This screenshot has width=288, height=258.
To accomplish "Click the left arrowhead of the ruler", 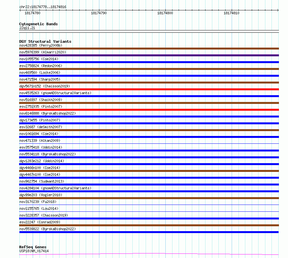I will click(x=20, y=10).
